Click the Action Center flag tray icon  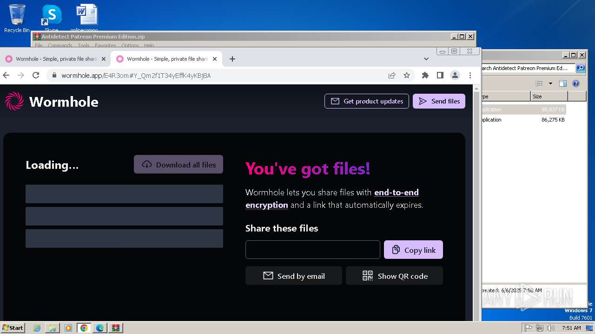point(529,328)
